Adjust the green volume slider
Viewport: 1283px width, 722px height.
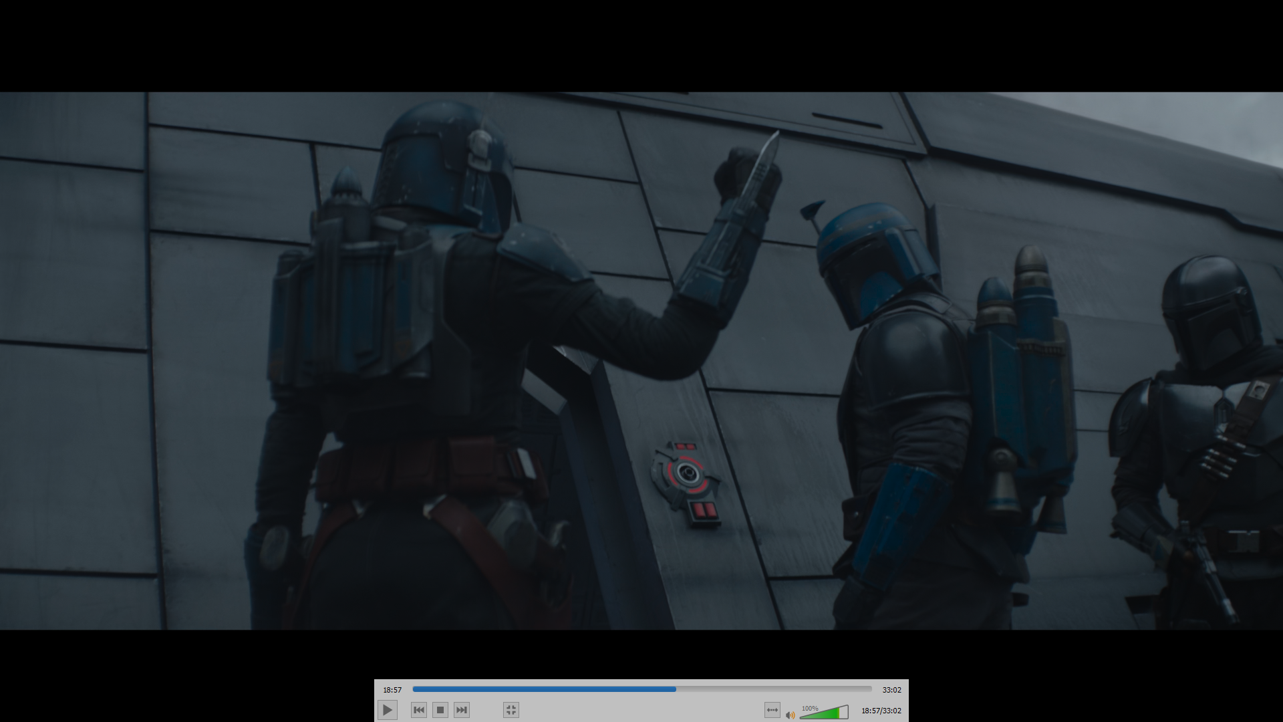click(824, 712)
